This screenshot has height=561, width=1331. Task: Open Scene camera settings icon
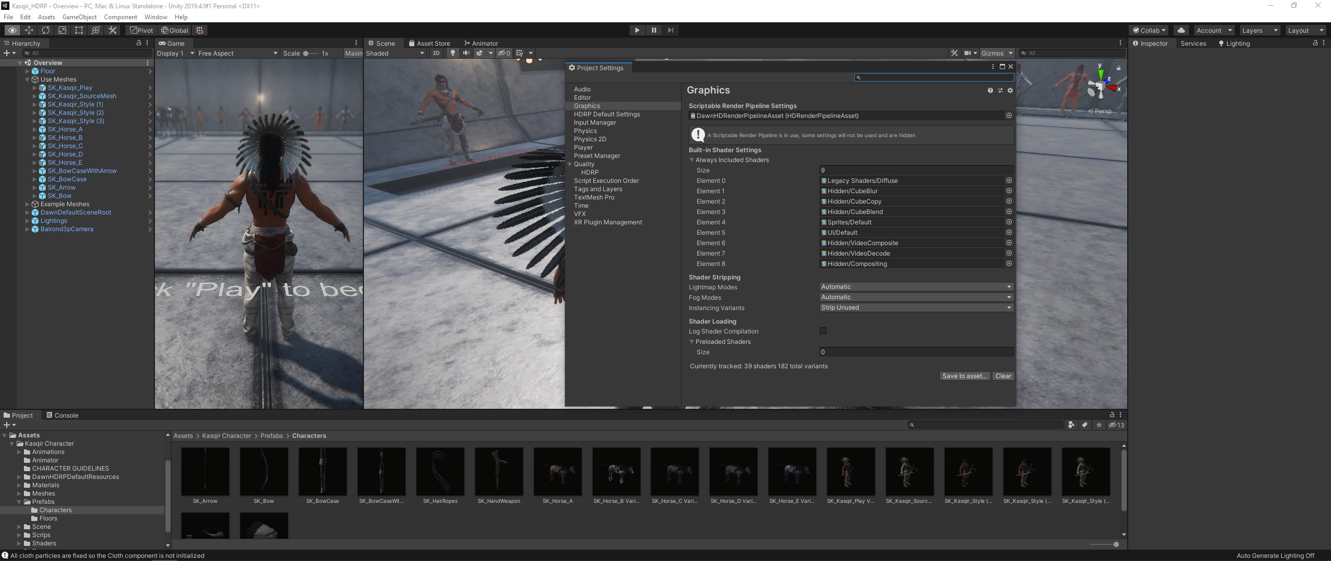click(968, 53)
